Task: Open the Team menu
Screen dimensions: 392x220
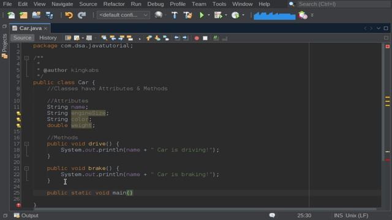Action: point(199,4)
